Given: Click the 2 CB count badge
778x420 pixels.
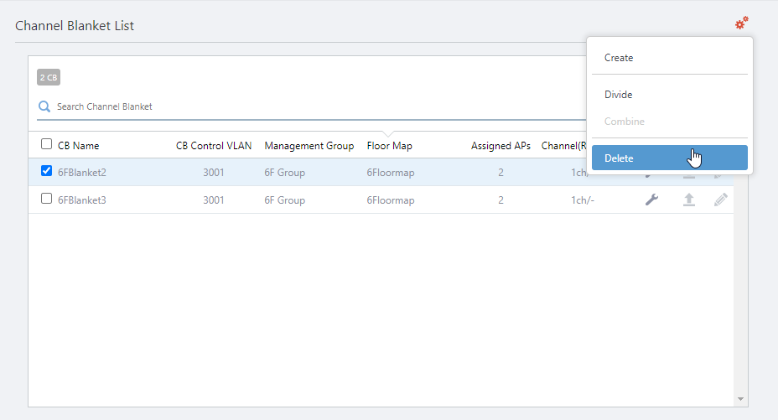Looking at the screenshot, I should pos(49,78).
